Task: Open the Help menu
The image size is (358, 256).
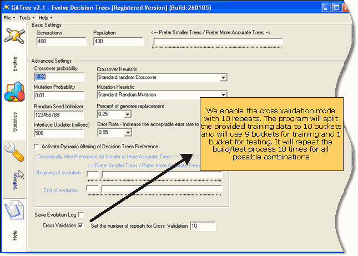Action: click(x=45, y=18)
